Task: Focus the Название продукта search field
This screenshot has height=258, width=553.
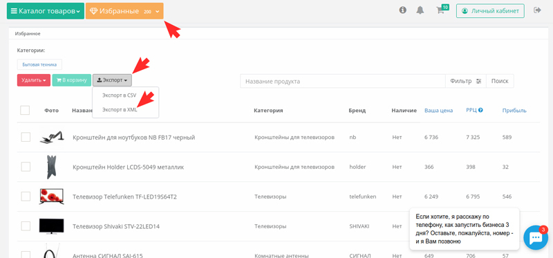Action: 343,81
